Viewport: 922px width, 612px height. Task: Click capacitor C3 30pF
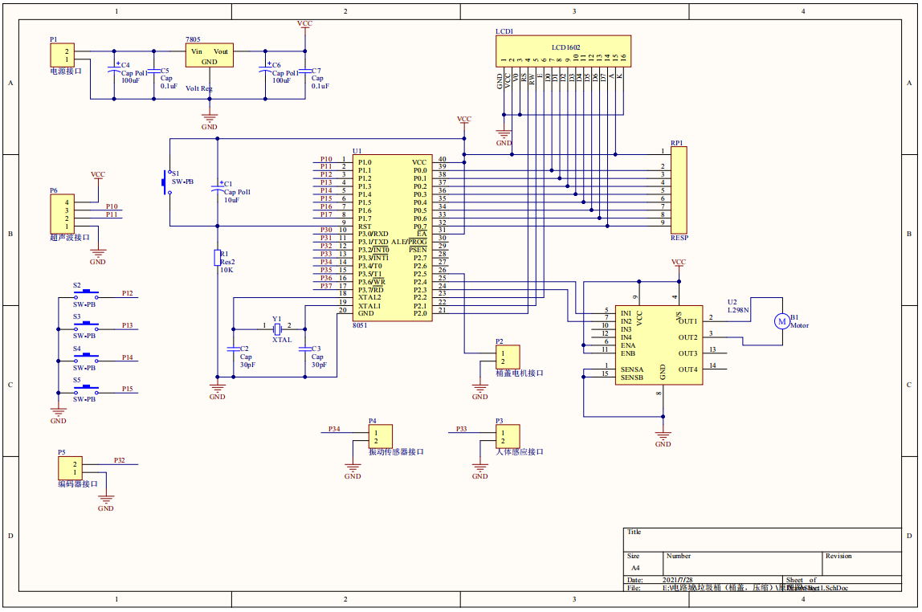click(305, 349)
